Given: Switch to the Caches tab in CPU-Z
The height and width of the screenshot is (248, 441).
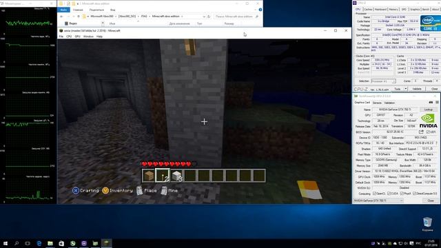Looking at the screenshot, I should 368,9.
